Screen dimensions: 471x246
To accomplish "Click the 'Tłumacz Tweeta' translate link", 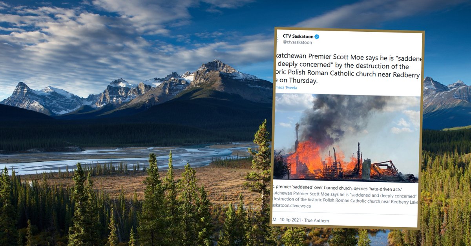I will (286, 88).
